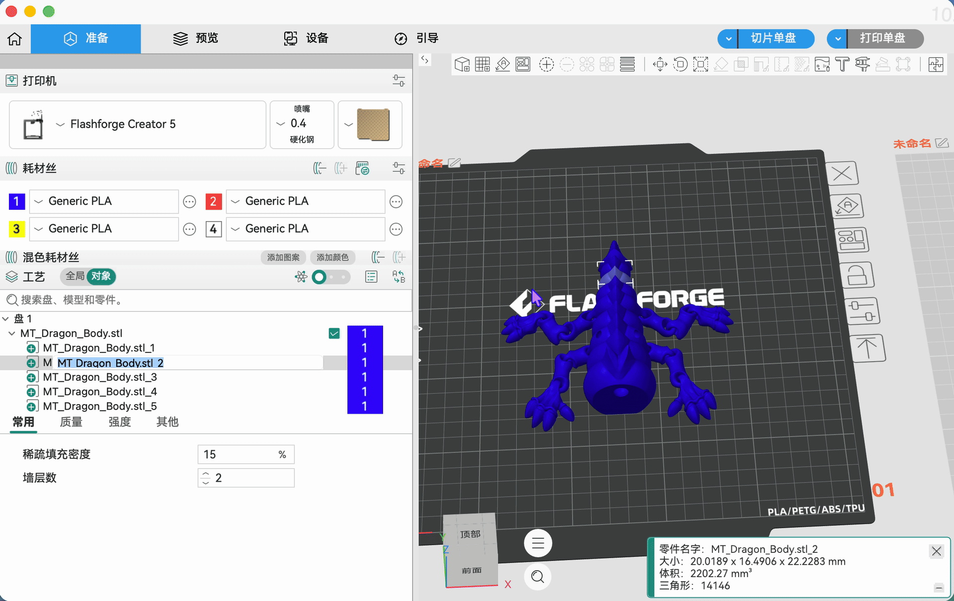Remove plate 01 with the X icon
This screenshot has height=601, width=954.
tap(842, 173)
